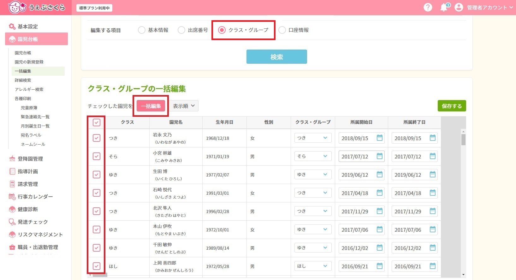Image resolution: width=516 pixels, height=280 pixels.
Task: Click the table's horizontal scrollbar thumb
Action: [x=100, y=275]
